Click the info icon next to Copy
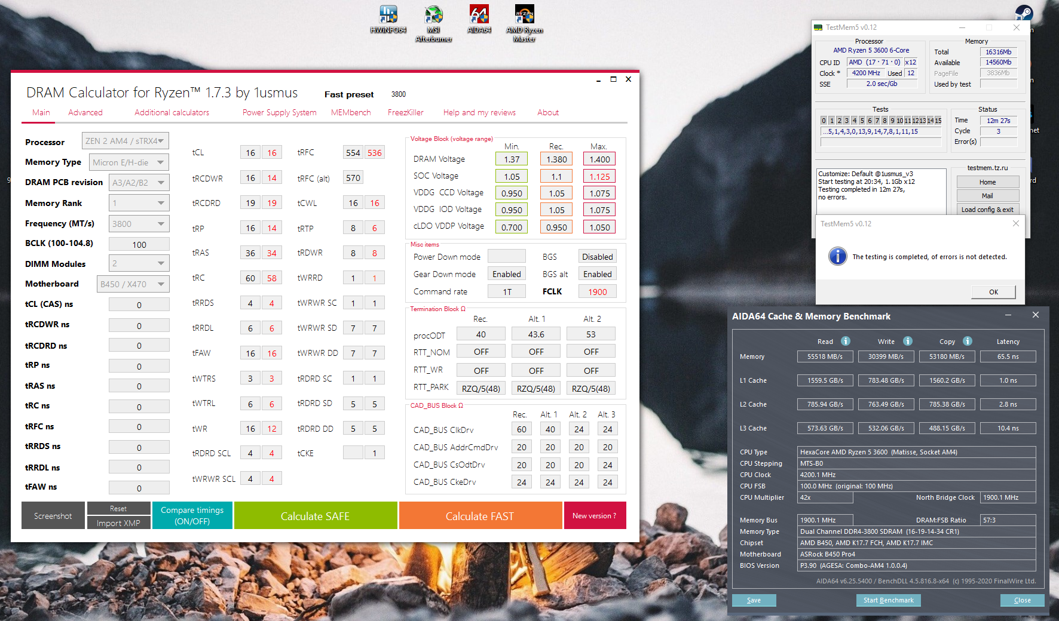1059x621 pixels. 968,341
